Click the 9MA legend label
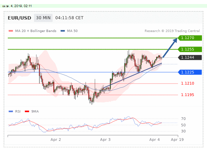 tap(35, 112)
